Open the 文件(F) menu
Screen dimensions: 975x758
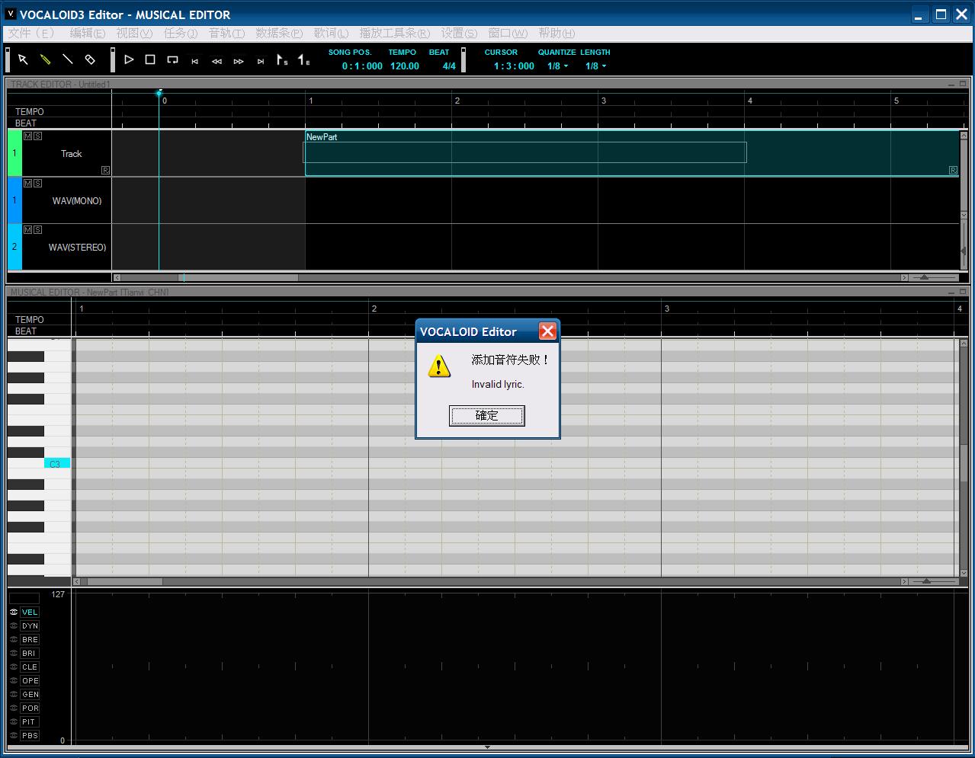click(x=32, y=33)
